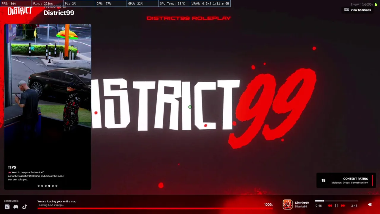The height and width of the screenshot is (214, 380).
Task: Click the FiveM (b3095) build label
Action: point(362,4)
